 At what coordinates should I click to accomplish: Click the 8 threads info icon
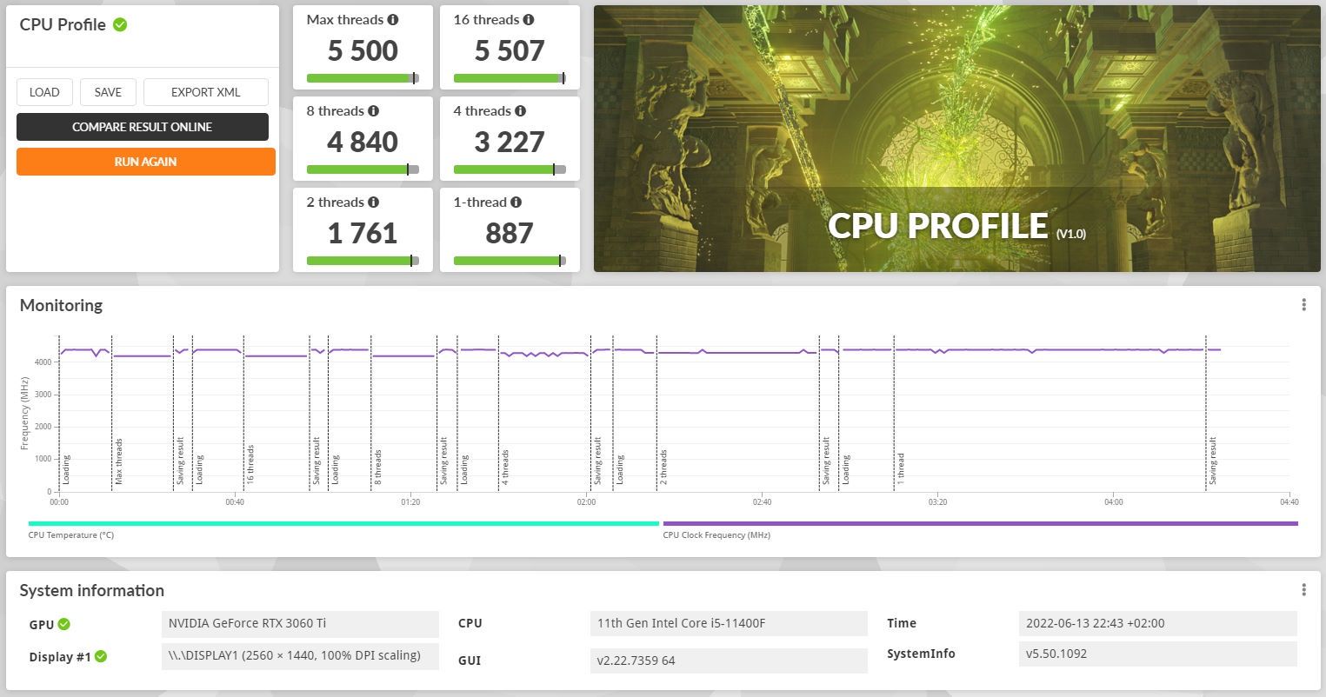tap(373, 110)
